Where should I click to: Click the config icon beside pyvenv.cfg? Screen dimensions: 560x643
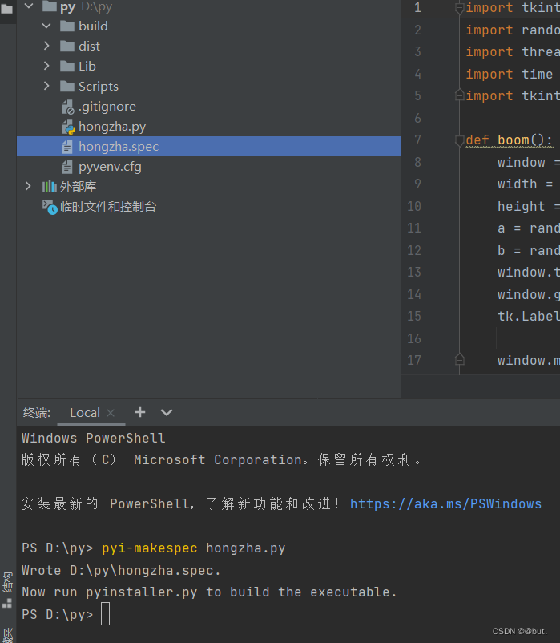[68, 167]
